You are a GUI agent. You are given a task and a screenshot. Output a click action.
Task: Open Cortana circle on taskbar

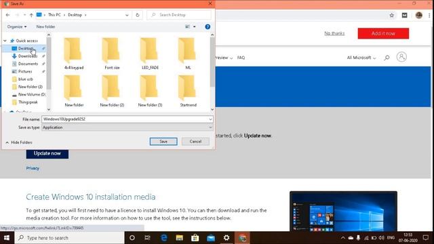[x=132, y=238]
